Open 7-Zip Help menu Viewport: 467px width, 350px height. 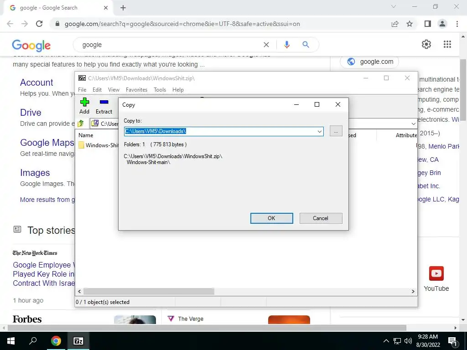point(178,90)
